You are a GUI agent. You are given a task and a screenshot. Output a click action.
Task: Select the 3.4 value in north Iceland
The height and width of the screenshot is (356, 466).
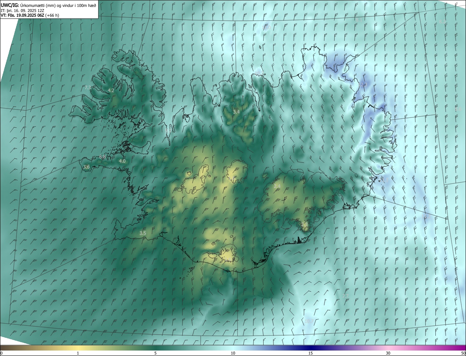click(236, 112)
